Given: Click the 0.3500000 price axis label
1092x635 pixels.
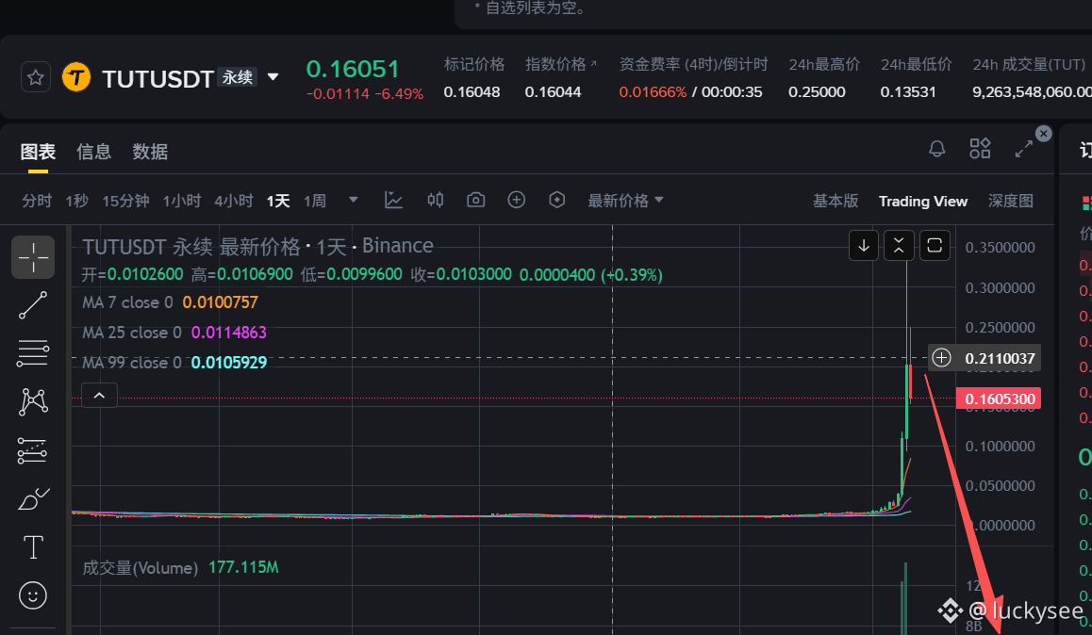Looking at the screenshot, I should (x=1001, y=247).
